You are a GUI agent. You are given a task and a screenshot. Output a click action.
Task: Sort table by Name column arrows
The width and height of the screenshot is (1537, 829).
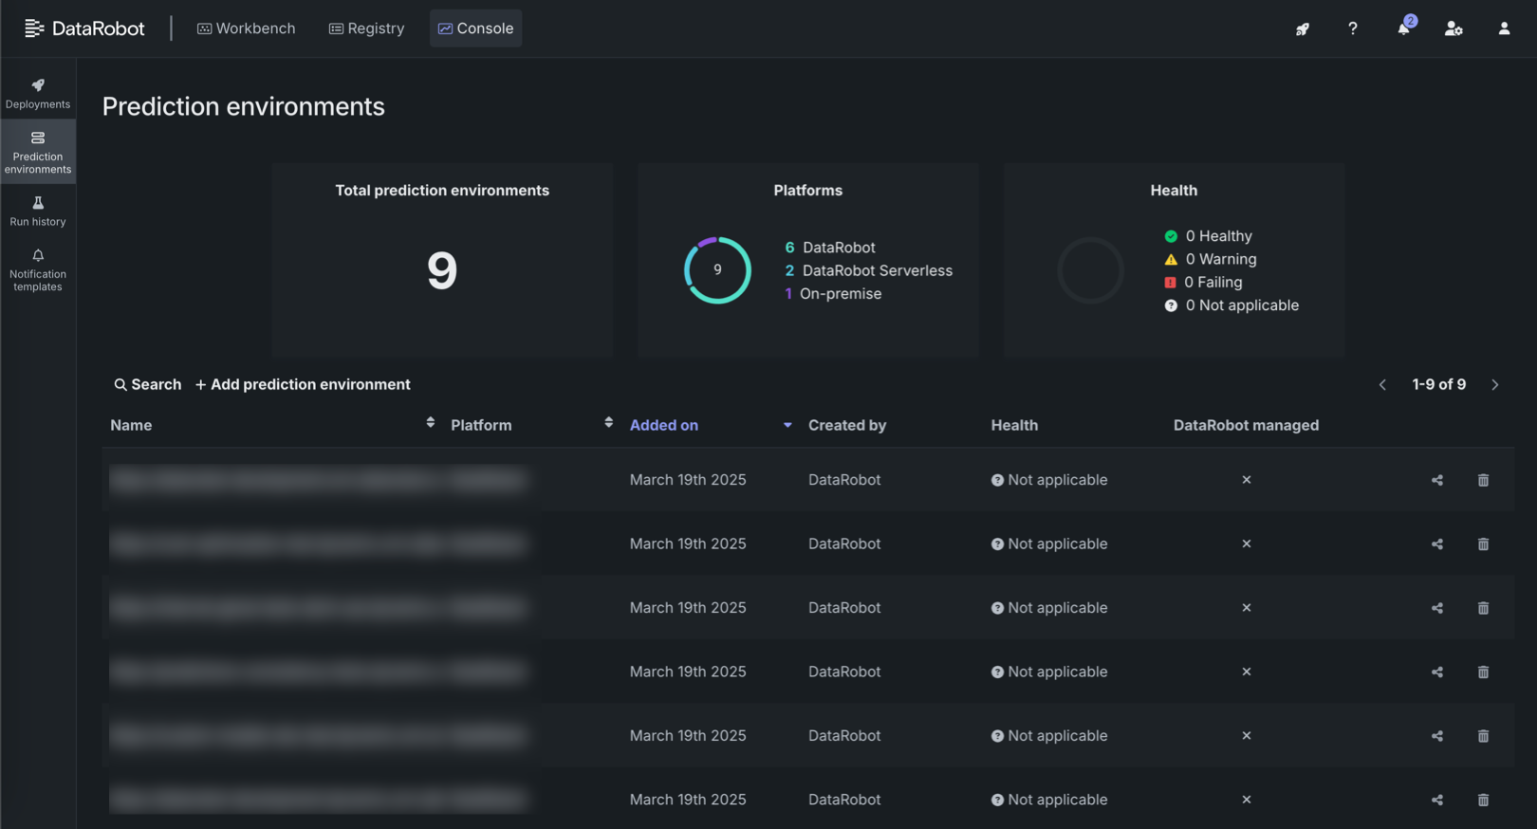point(431,423)
